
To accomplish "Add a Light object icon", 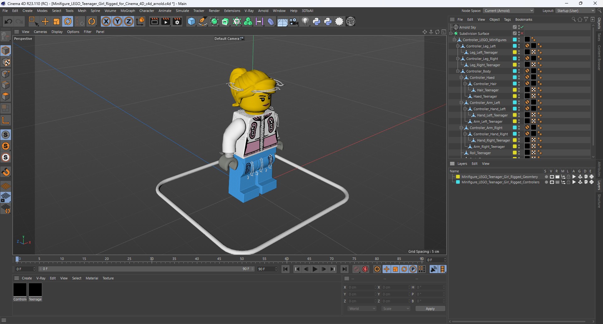I will tap(305, 21).
